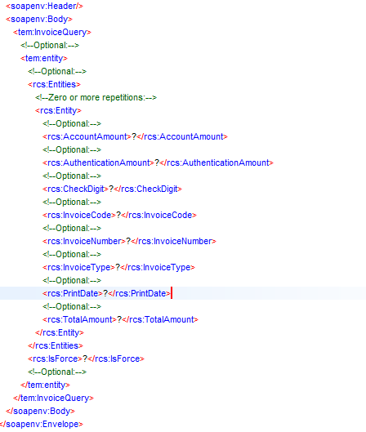
Task: Click the closing rcs:Entities tag
Action: click(56, 345)
